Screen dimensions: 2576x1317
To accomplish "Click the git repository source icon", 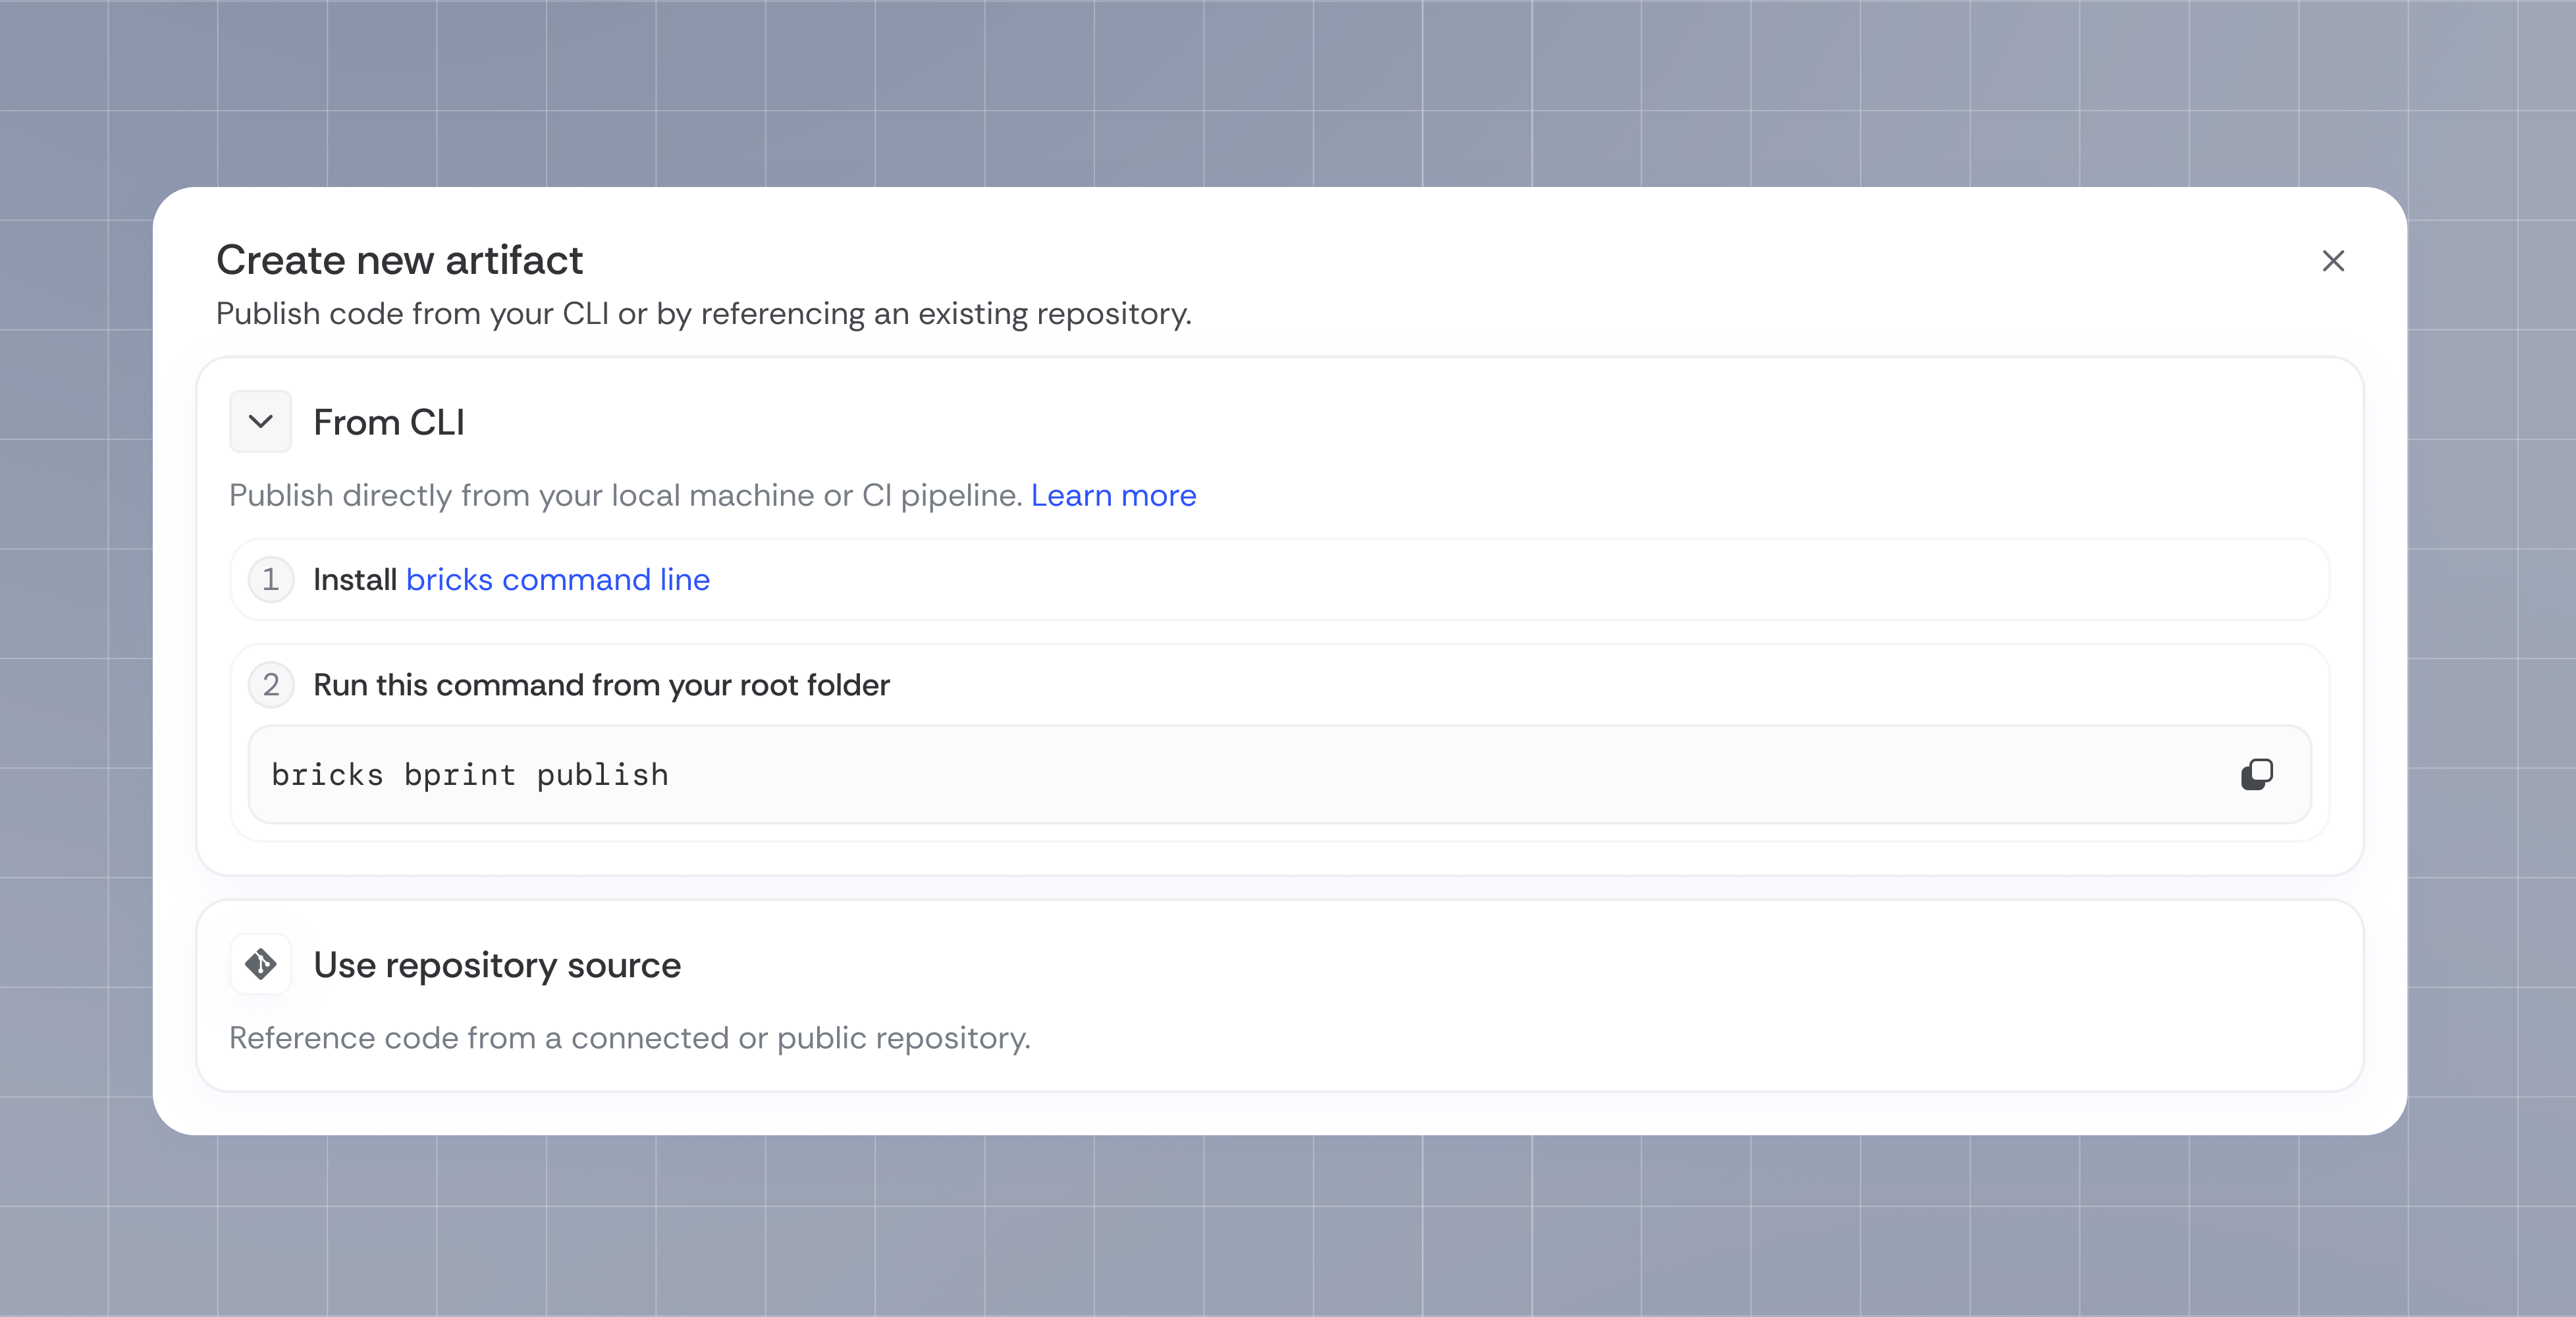I will (261, 964).
